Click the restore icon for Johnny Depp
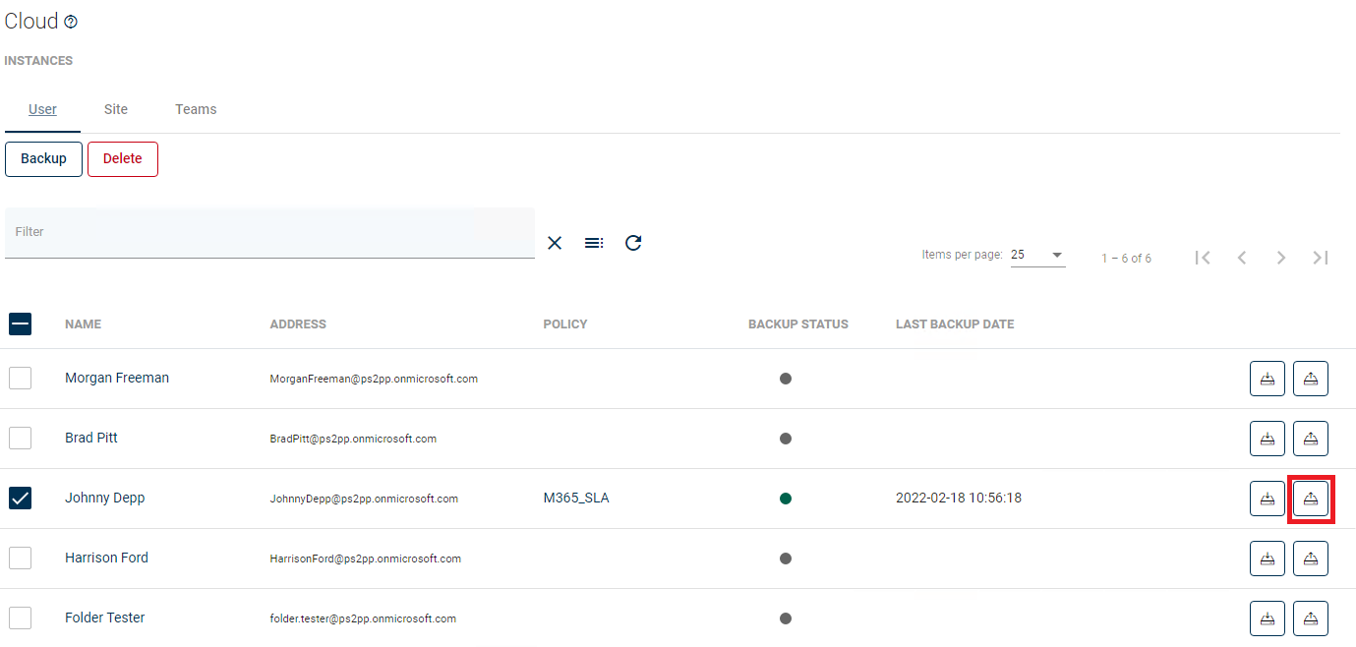 [x=1310, y=499]
